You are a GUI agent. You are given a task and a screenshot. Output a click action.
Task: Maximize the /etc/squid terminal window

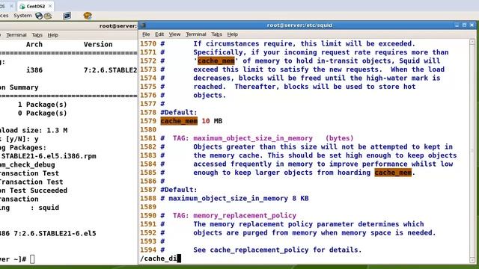coord(464,25)
